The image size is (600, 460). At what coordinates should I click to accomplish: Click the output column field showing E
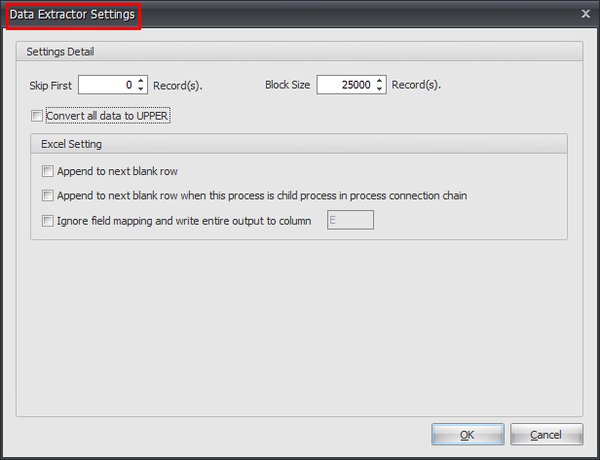(351, 221)
